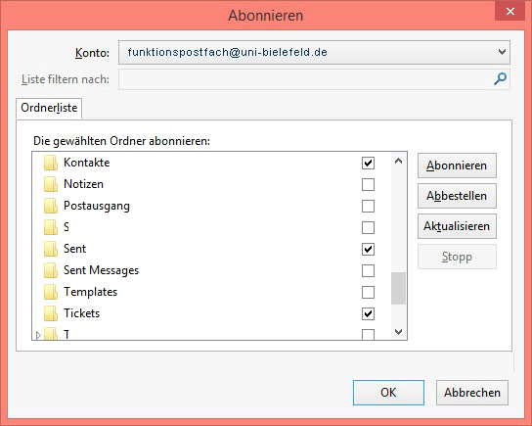This screenshot has height=426, width=532.
Task: Select the Templates folder icon
Action: 51,292
